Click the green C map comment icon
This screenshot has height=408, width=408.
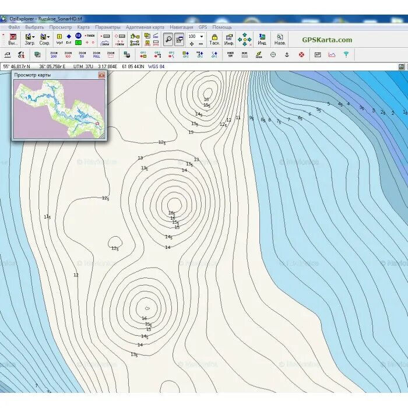78,43
